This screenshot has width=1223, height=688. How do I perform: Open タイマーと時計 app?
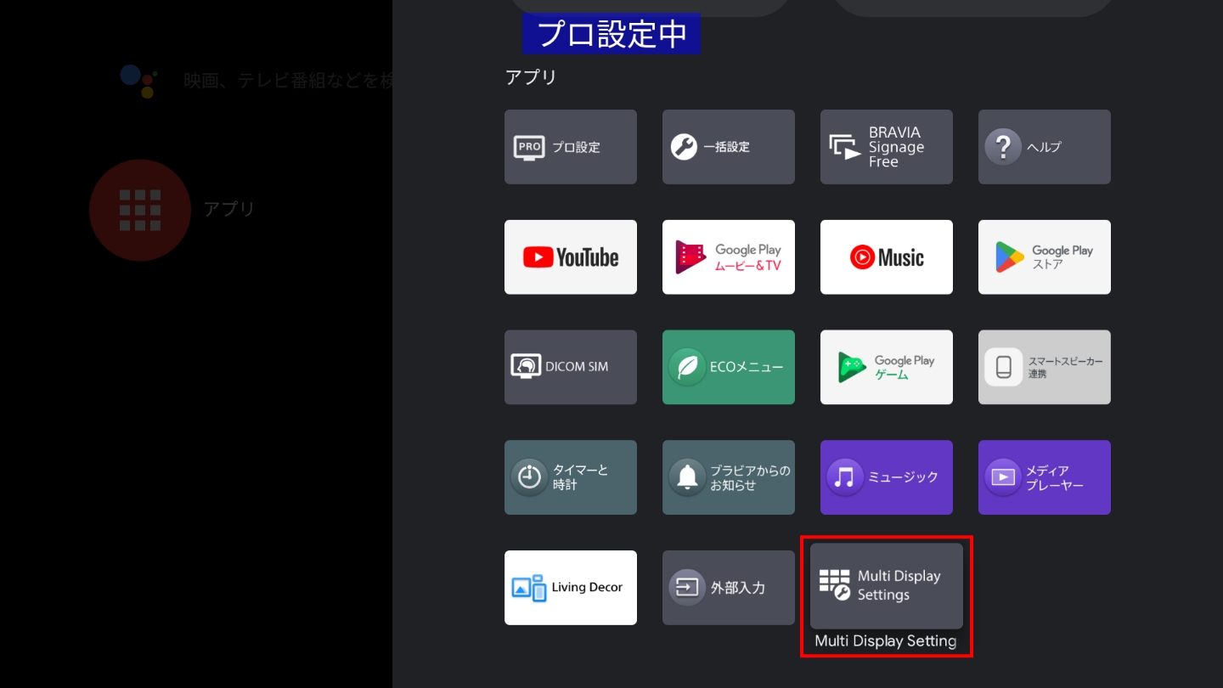coord(570,477)
